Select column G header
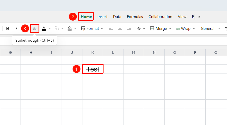The height and width of the screenshot is (125, 227). click(10, 53)
